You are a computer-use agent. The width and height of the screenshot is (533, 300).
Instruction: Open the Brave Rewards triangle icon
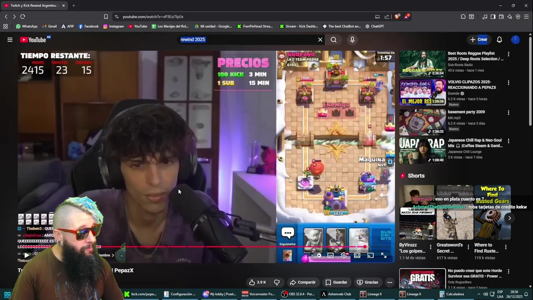tap(406, 17)
